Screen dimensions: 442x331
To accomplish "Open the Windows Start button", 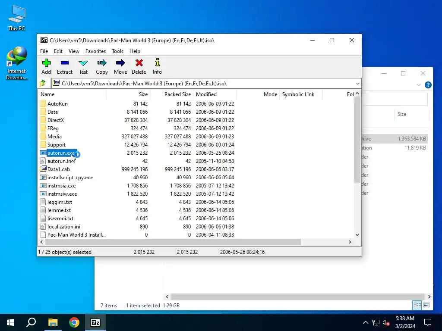I will pyautogui.click(x=10, y=322).
